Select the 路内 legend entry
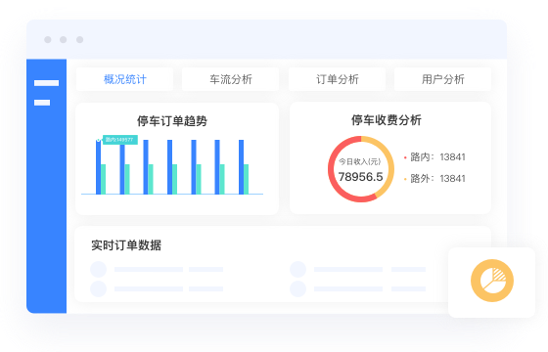This screenshot has height=352, width=548. click(434, 157)
